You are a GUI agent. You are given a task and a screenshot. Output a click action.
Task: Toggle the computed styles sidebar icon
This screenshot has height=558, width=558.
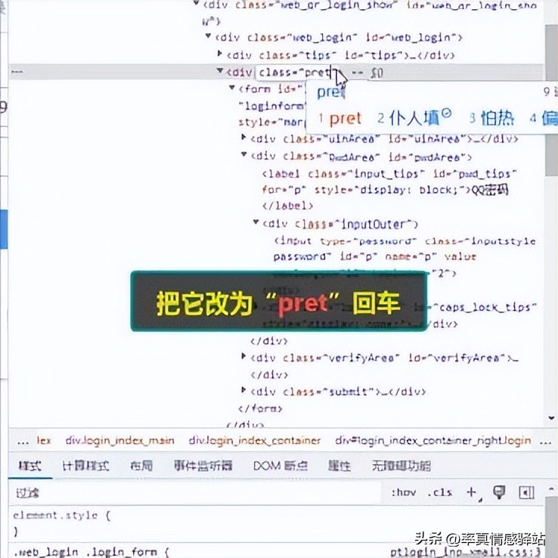coord(527,493)
